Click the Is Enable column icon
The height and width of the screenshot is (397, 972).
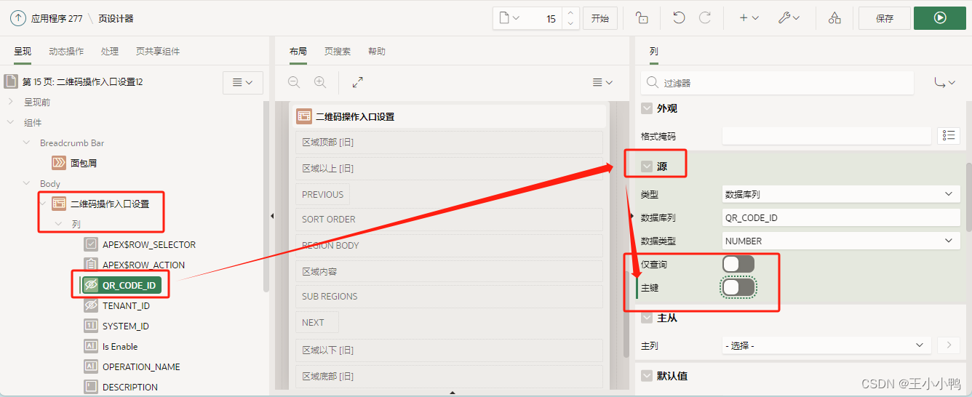[x=91, y=346]
